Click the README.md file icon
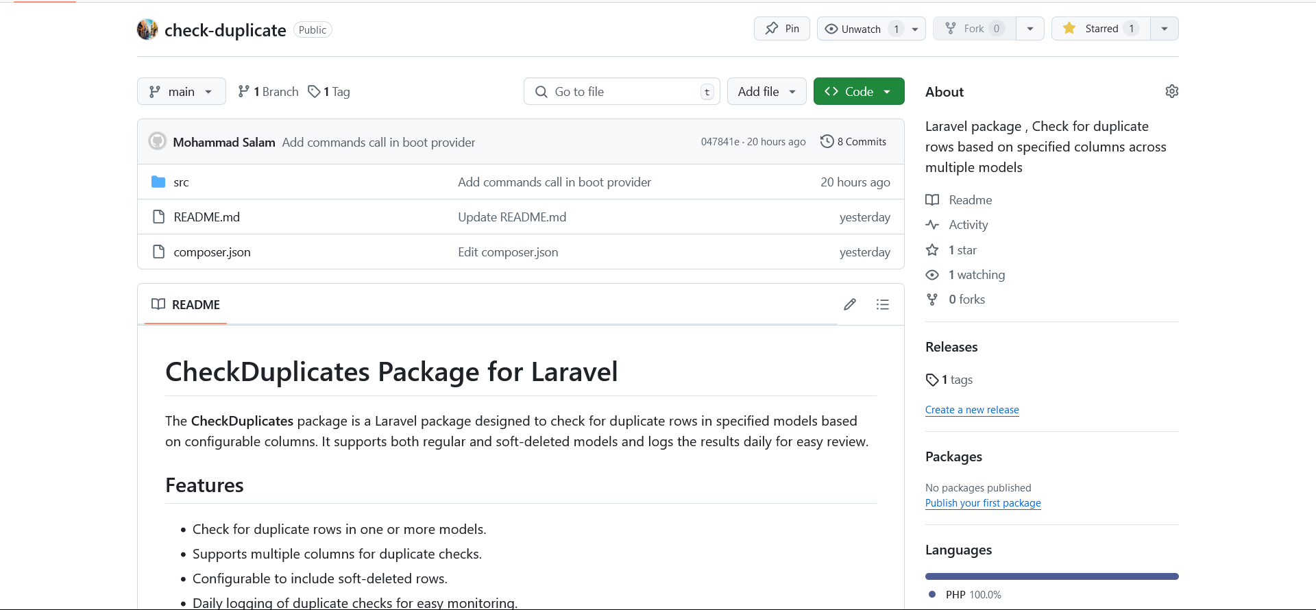The image size is (1316, 610). pyautogui.click(x=158, y=217)
